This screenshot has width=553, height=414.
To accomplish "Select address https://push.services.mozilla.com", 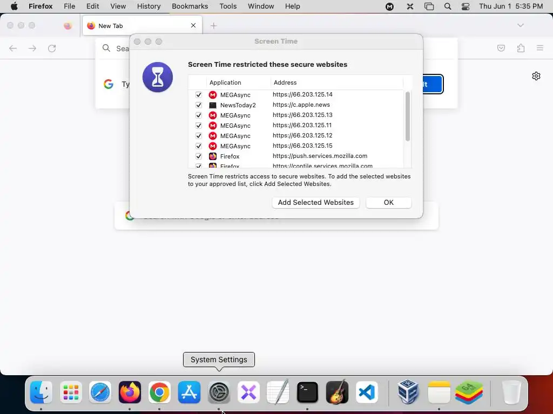I will click(320, 156).
